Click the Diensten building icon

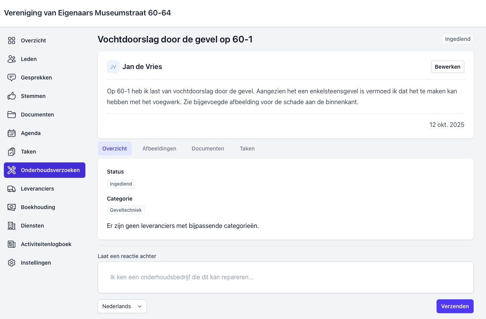coord(12,226)
